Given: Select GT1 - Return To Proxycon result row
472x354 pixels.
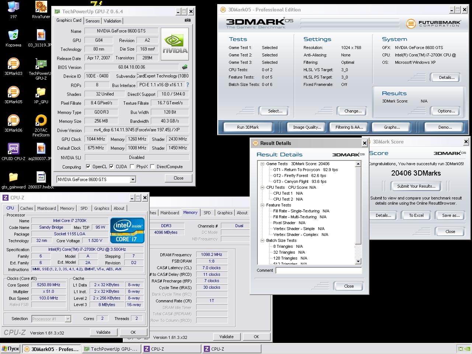Looking at the screenshot, I should pos(305,170).
